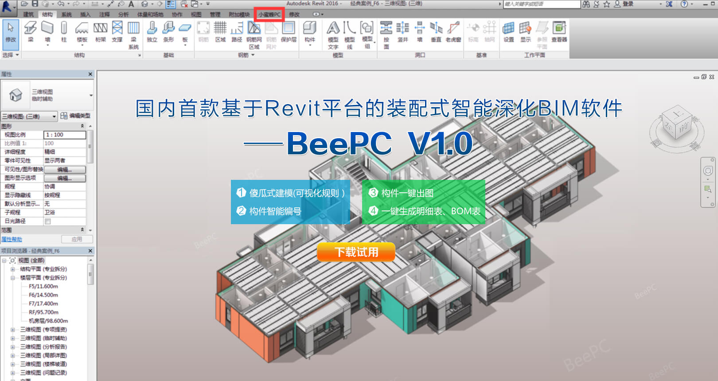The width and height of the screenshot is (718, 381).
Task: Select the 柱 (column) tool in ribbon
Action: point(64,32)
